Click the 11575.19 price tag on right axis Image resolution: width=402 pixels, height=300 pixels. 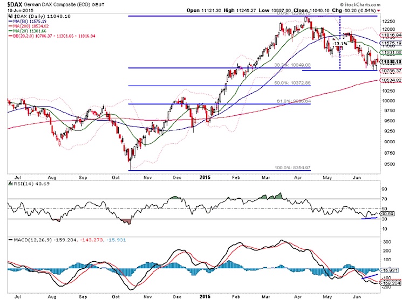click(391, 43)
